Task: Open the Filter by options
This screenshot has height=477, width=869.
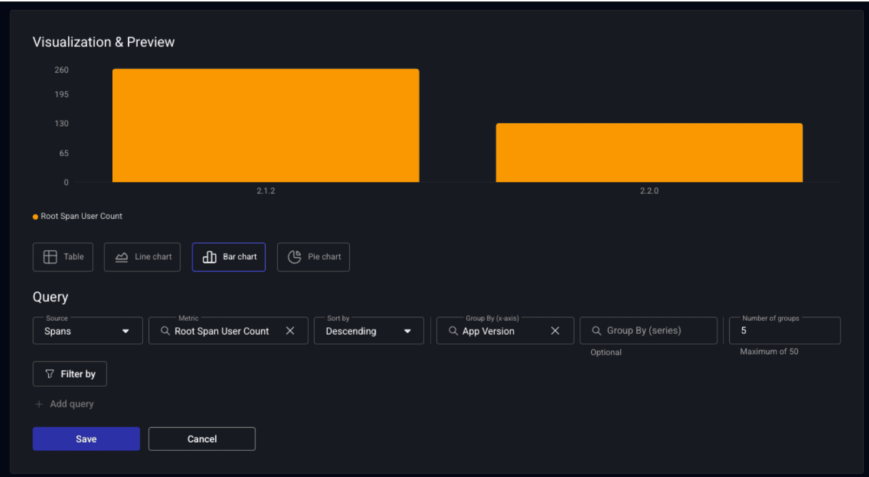Action: pos(70,374)
